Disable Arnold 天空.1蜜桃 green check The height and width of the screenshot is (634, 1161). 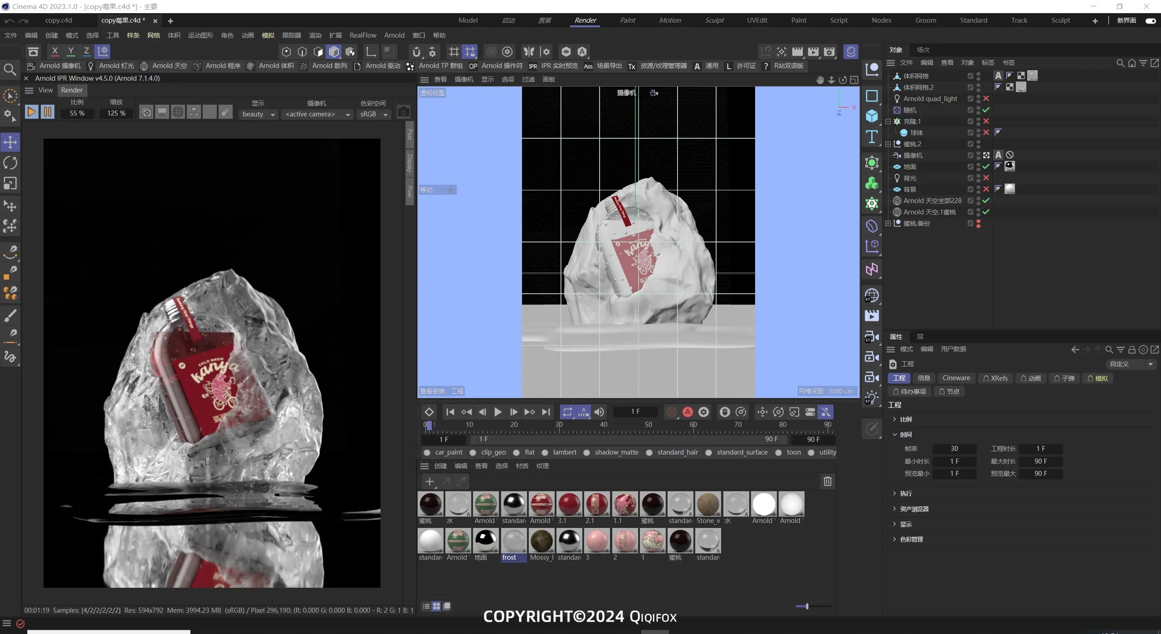pos(986,212)
